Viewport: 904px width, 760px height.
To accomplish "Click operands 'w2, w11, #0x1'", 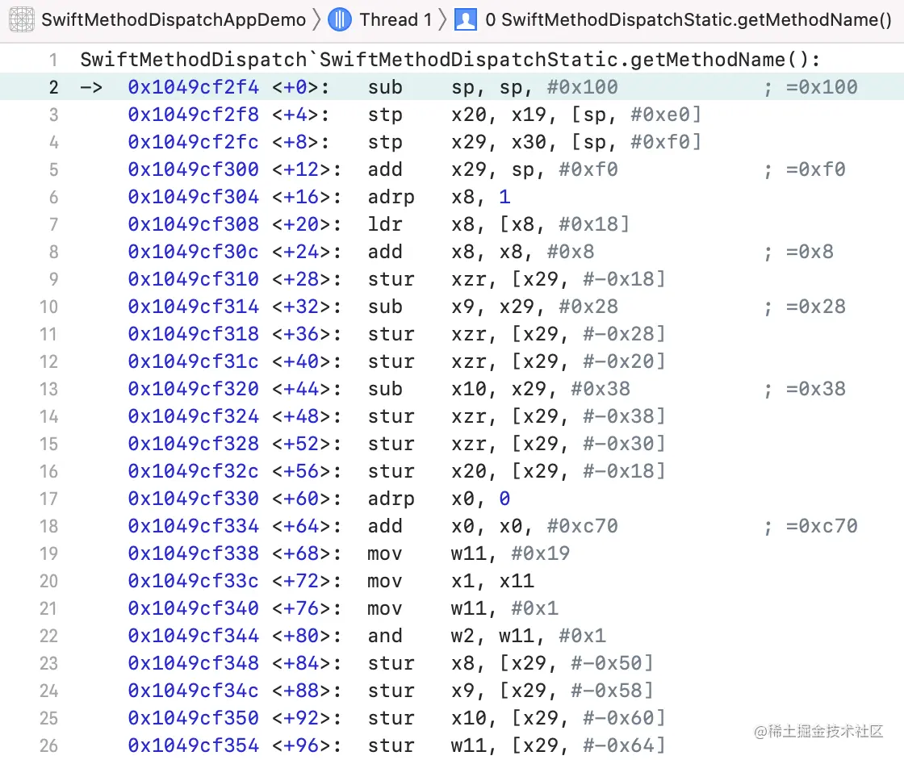I will [x=528, y=636].
